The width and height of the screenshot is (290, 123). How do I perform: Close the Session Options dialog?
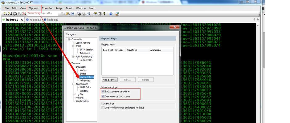174,27
